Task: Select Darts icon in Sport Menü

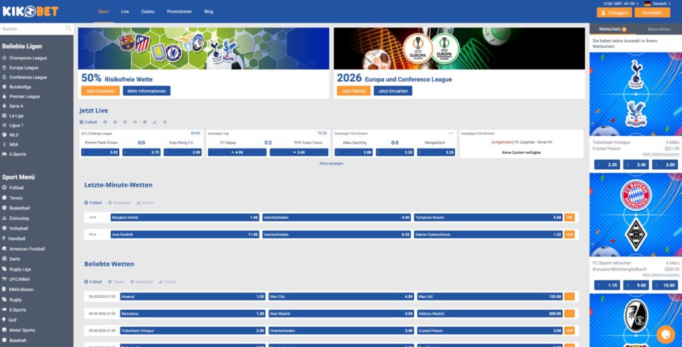Action: pos(5,258)
